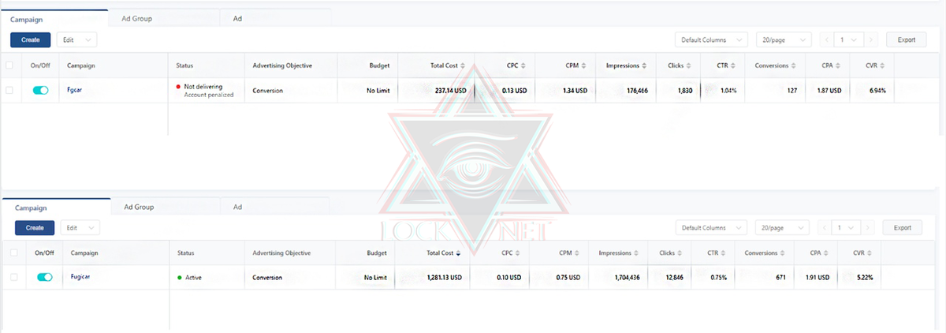Expand the 20/page selector in the Fugicar panel
Screen dimensions: 946x333
pyautogui.click(x=781, y=227)
